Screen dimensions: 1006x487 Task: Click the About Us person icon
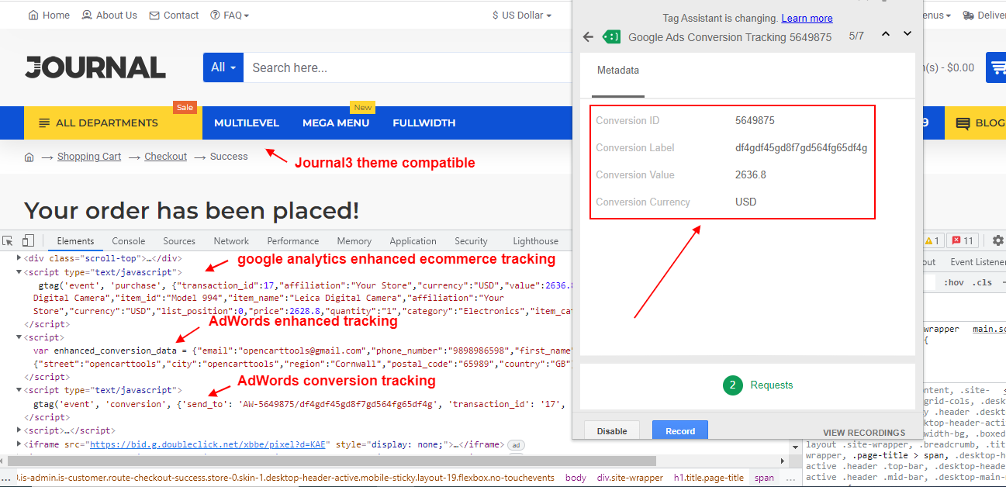tap(87, 15)
